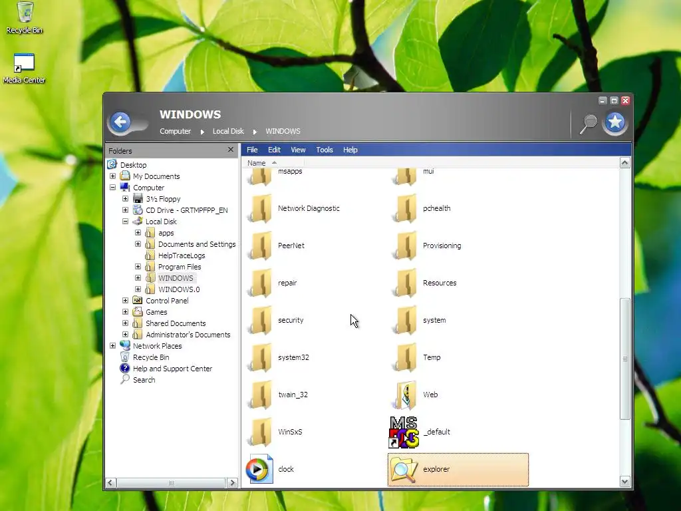681x511 pixels.
Task: Expand the Documents and Settings node
Action: (138, 244)
